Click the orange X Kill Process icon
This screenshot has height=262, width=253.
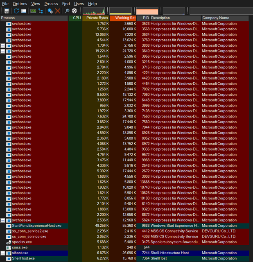coord(57,11)
